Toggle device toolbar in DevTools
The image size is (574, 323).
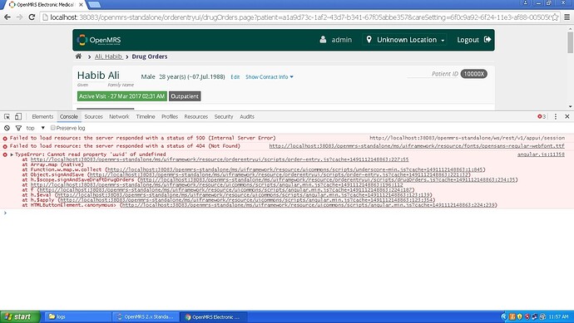18,116
